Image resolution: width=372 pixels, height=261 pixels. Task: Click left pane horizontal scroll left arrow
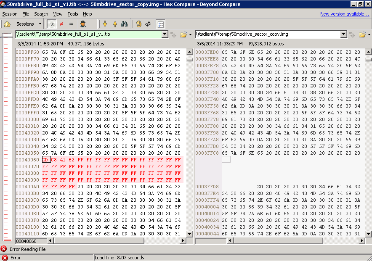[50, 241]
